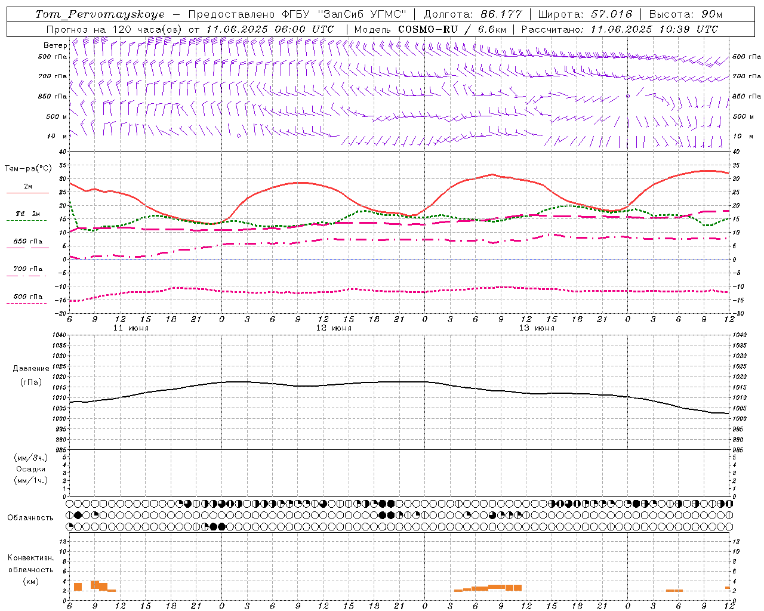Image resolution: width=764 pixels, height=611 pixels.
Task: Click the 700 гПа temperature legend entry
Action: coord(27,269)
